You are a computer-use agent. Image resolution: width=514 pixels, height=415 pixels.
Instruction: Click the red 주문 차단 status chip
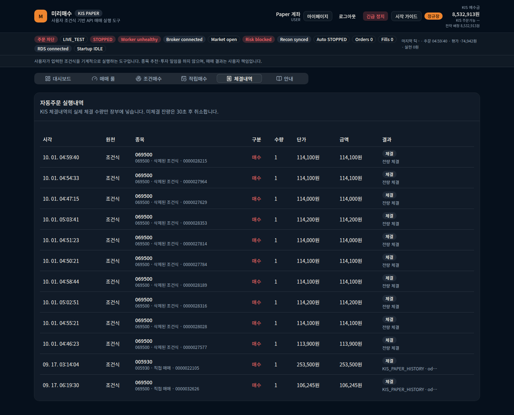pyautogui.click(x=46, y=39)
